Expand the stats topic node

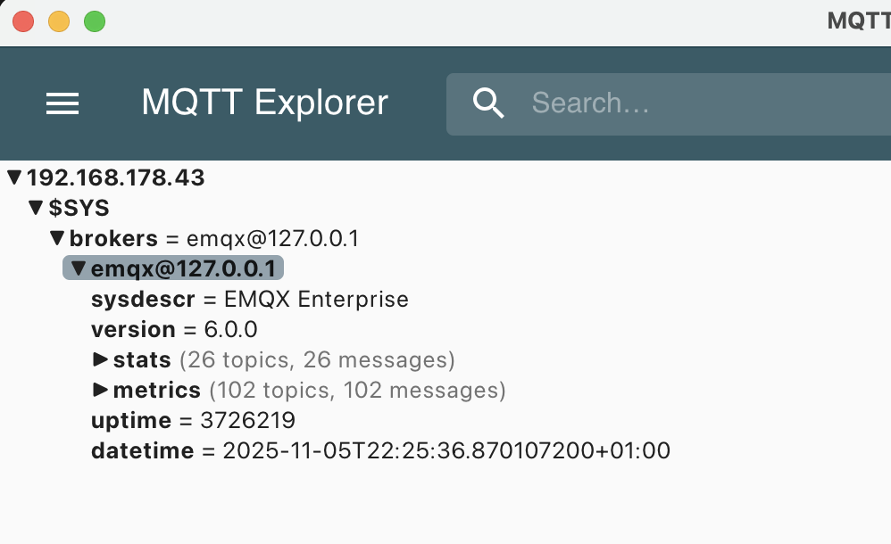(102, 359)
